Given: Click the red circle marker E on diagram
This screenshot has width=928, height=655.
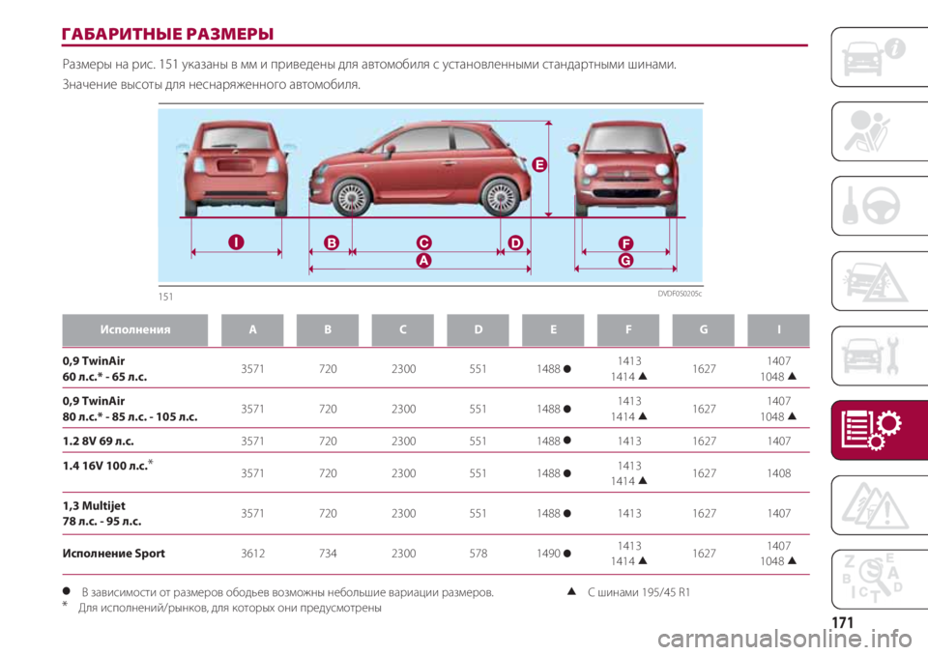Looking at the screenshot, I should pos(539,164).
